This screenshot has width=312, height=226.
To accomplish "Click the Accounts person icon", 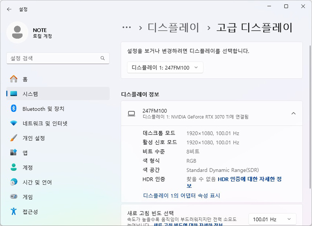I will point(14,167).
